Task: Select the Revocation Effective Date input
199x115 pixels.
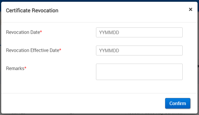Action: pos(139,50)
